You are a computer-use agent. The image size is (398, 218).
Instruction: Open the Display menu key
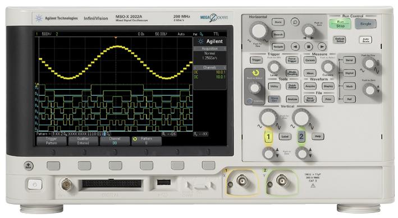tap(328, 86)
